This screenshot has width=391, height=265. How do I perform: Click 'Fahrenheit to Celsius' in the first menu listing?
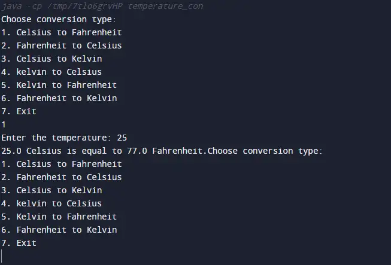[x=69, y=45]
